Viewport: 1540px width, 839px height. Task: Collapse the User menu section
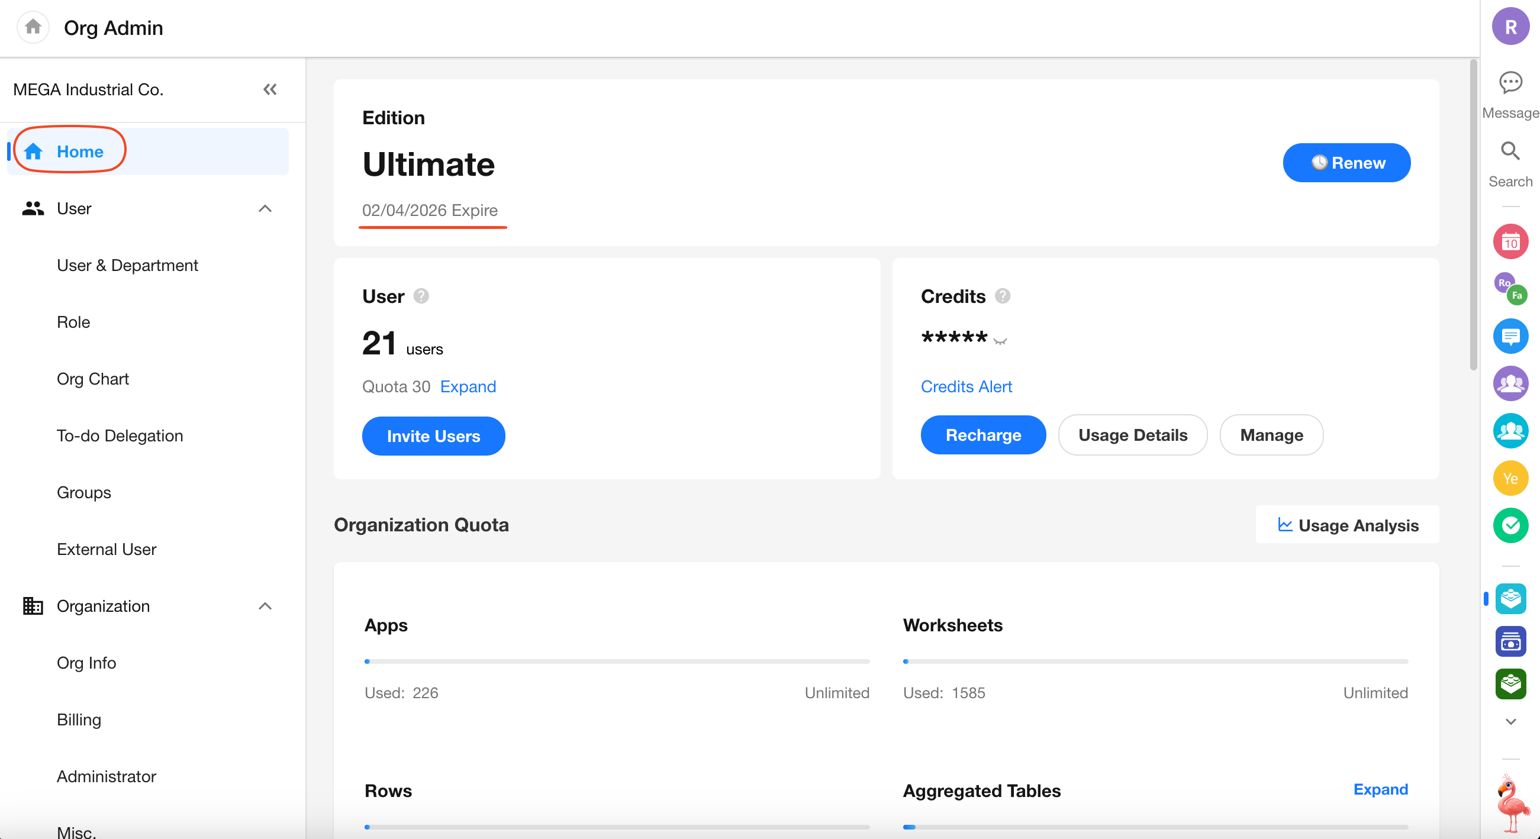click(265, 208)
